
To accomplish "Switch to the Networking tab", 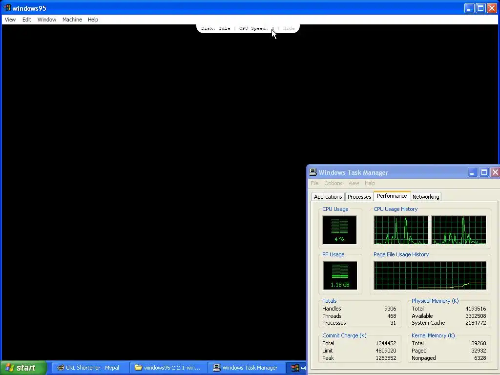I will pos(426,197).
